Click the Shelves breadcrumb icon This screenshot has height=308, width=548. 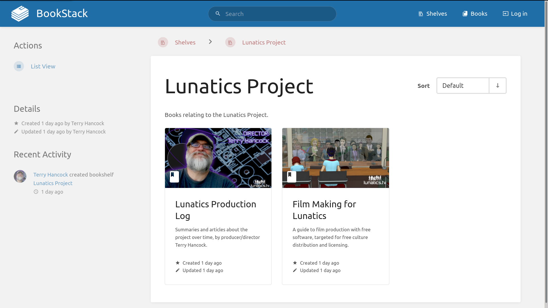click(163, 42)
